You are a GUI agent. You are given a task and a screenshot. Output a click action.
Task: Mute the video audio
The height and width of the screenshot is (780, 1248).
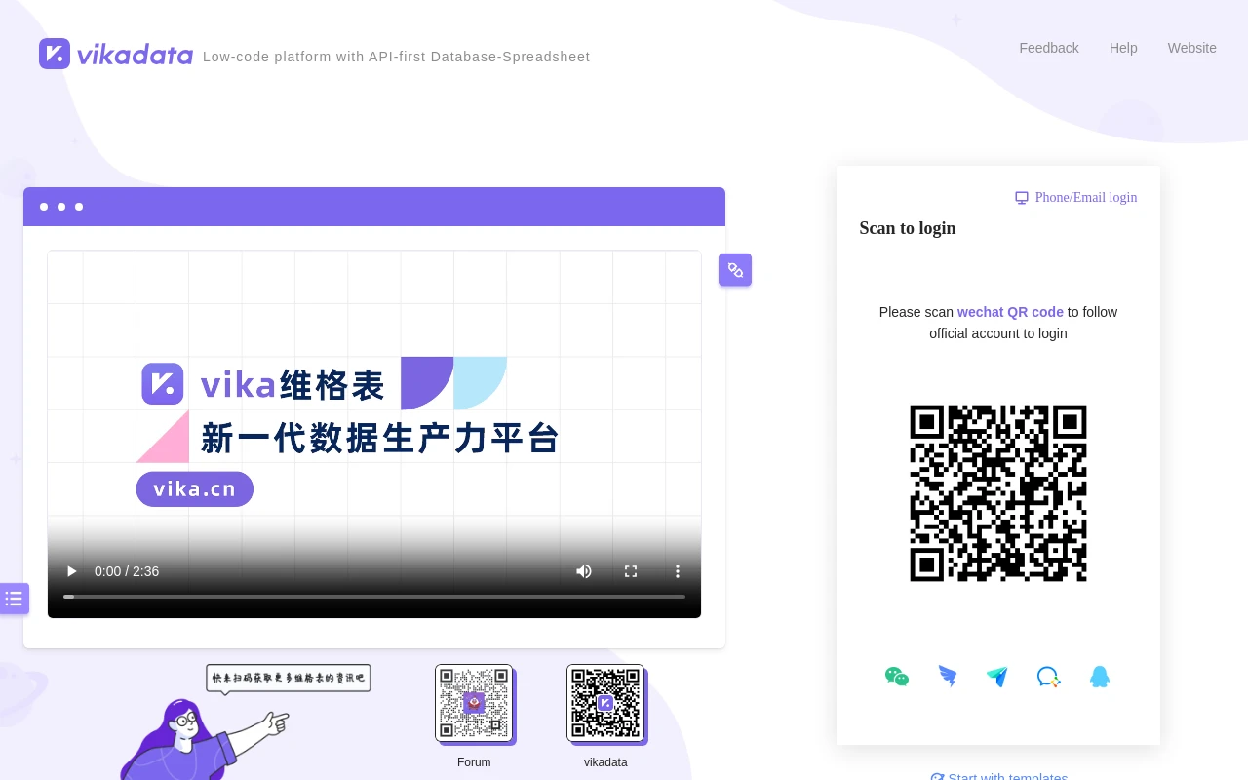point(583,571)
